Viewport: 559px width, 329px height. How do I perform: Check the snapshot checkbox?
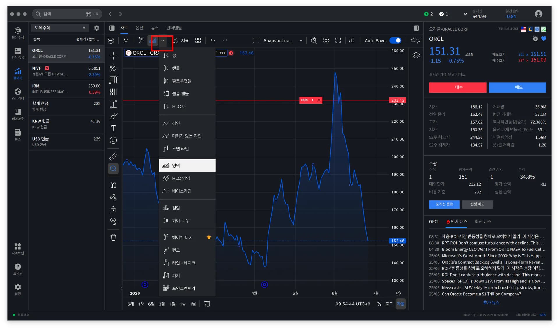tap(256, 40)
